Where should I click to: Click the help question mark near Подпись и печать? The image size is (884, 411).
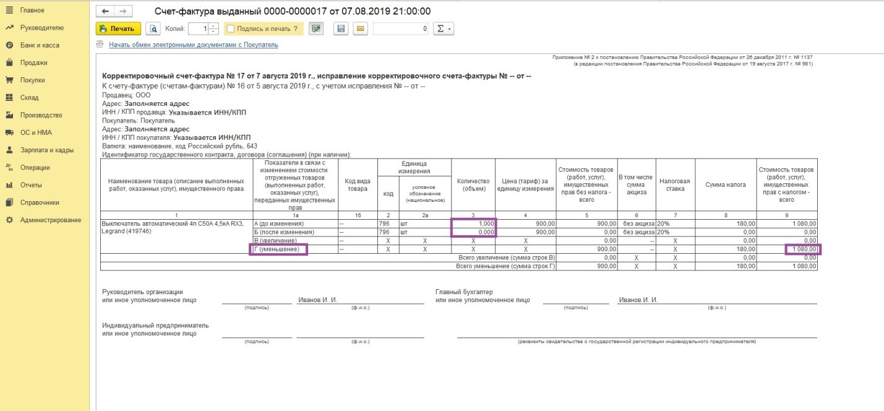click(295, 28)
